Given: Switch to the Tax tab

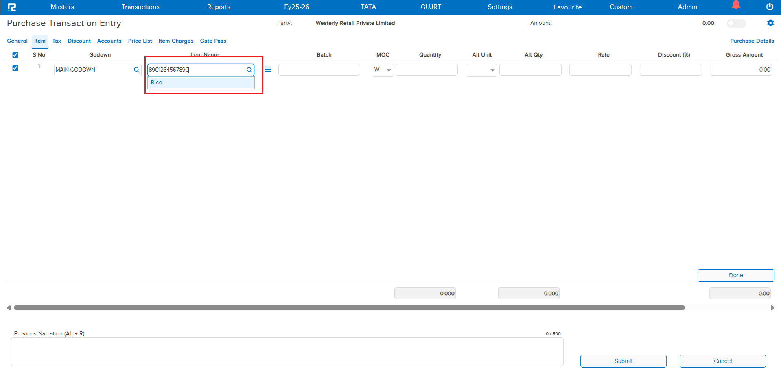Looking at the screenshot, I should pyautogui.click(x=57, y=41).
